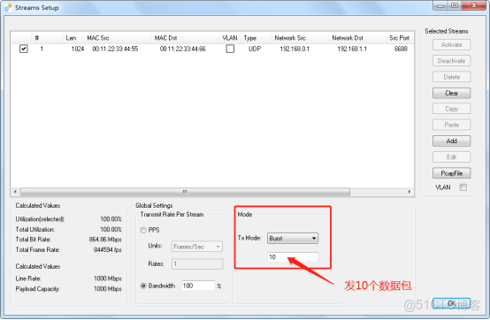490x320 pixels.
Task: Click the MAC Dst column header
Action: click(185, 38)
